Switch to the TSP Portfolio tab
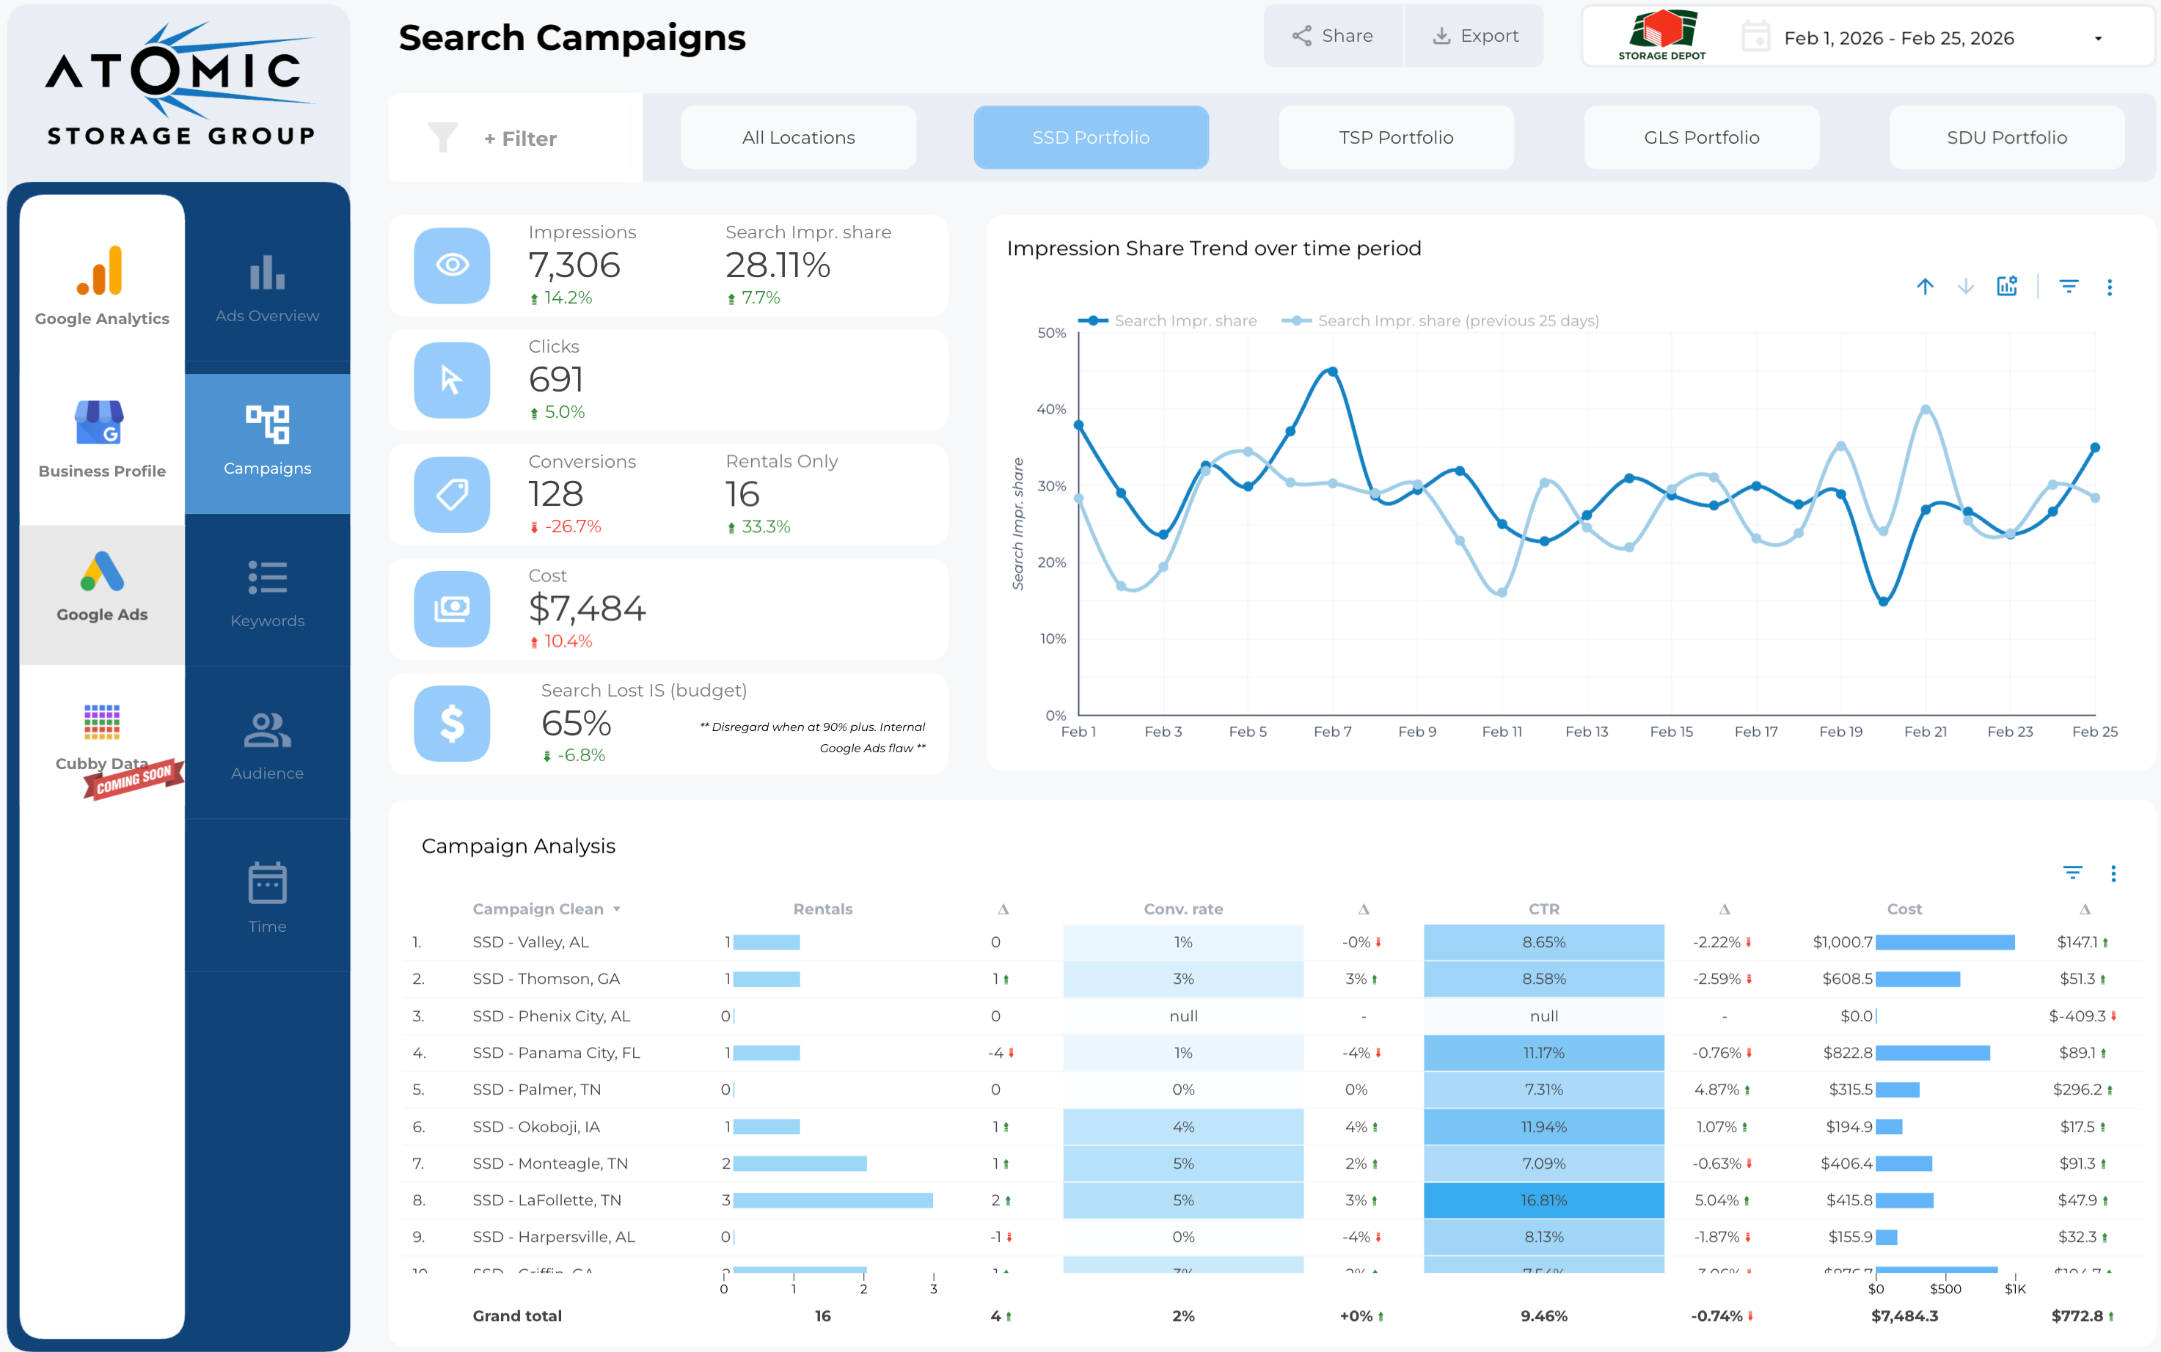This screenshot has width=2161, height=1352. tap(1395, 138)
